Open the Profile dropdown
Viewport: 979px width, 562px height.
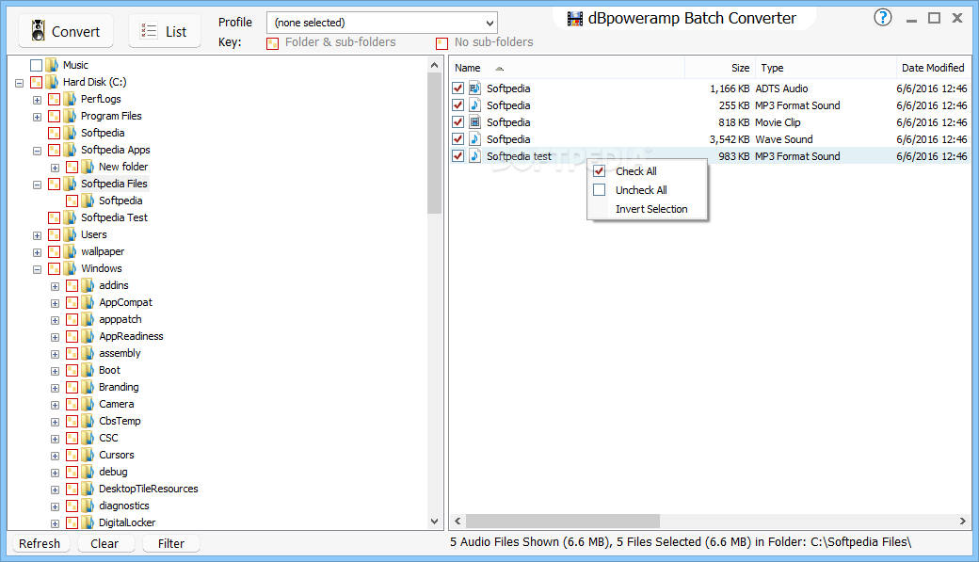coord(382,23)
